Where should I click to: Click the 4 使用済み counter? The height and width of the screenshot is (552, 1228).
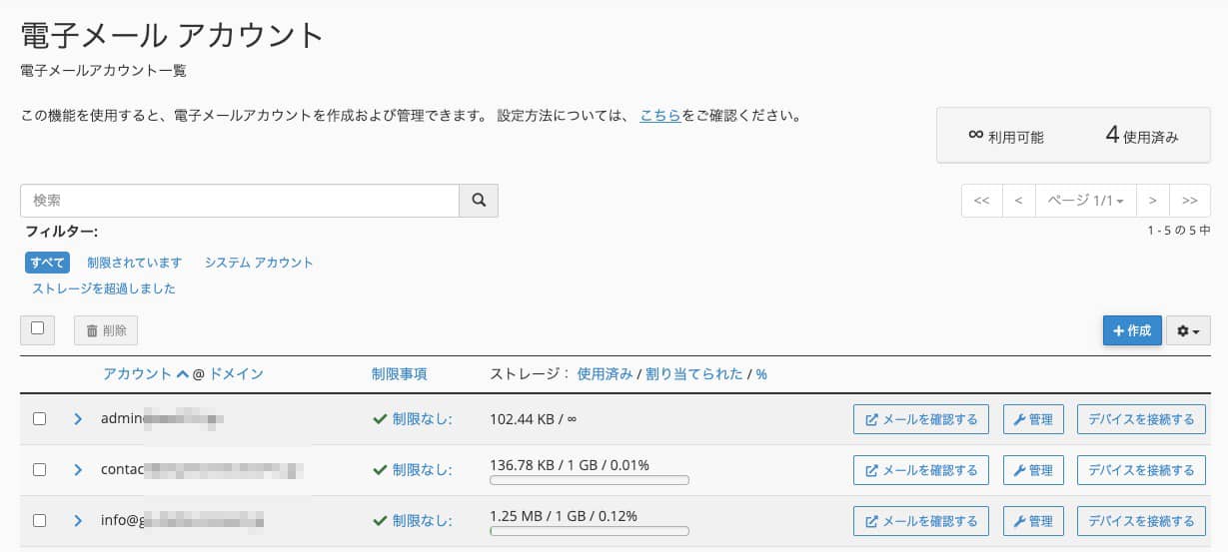[x=1142, y=136]
